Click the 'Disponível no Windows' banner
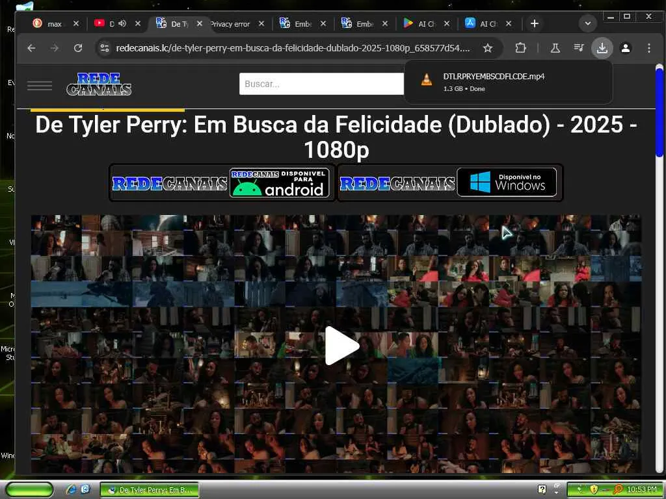The height and width of the screenshot is (499, 666). point(450,183)
